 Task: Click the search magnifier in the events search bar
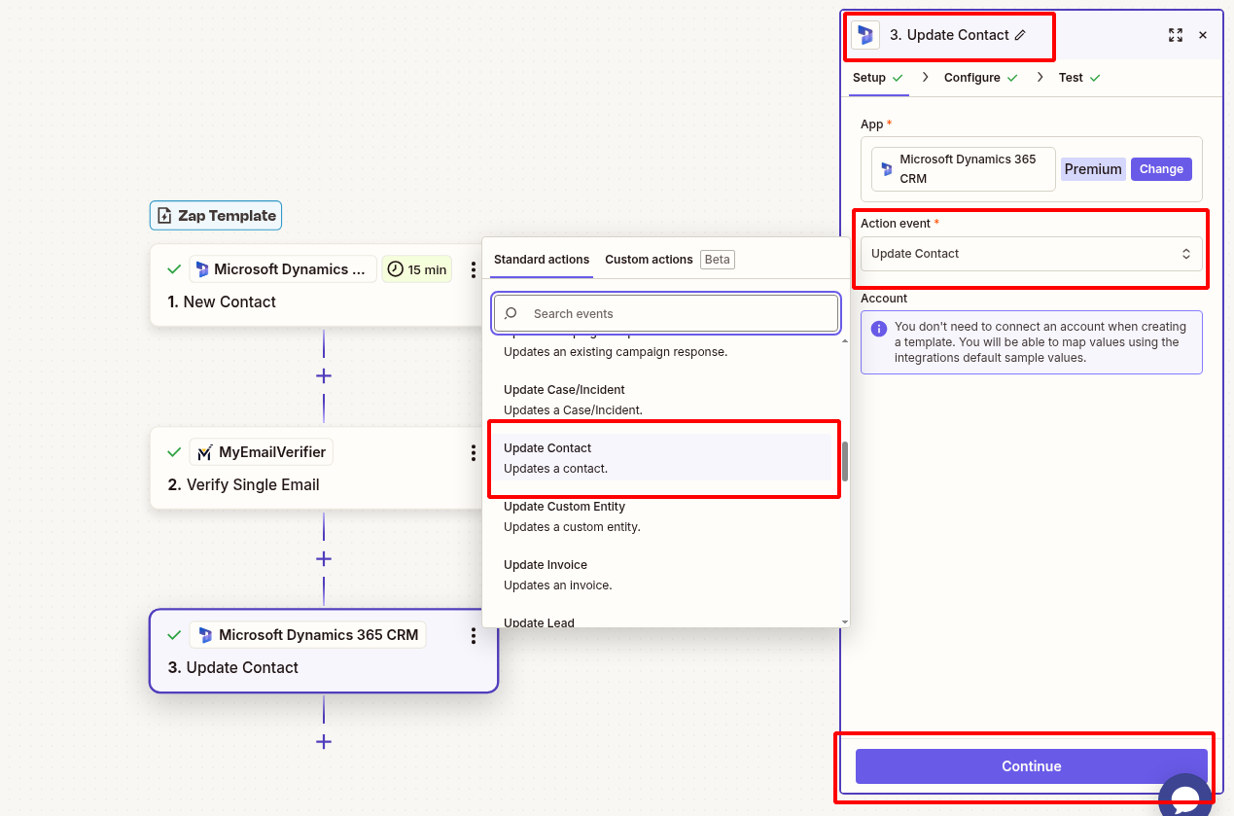pyautogui.click(x=511, y=312)
